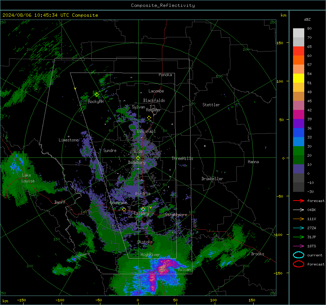Click the green 31JP arrow icon
This screenshot has height=305, width=326.
298,237
